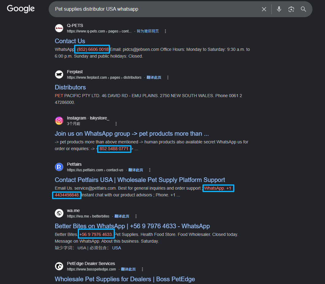Open Better Bites on WhatsApp result

tap(132, 226)
